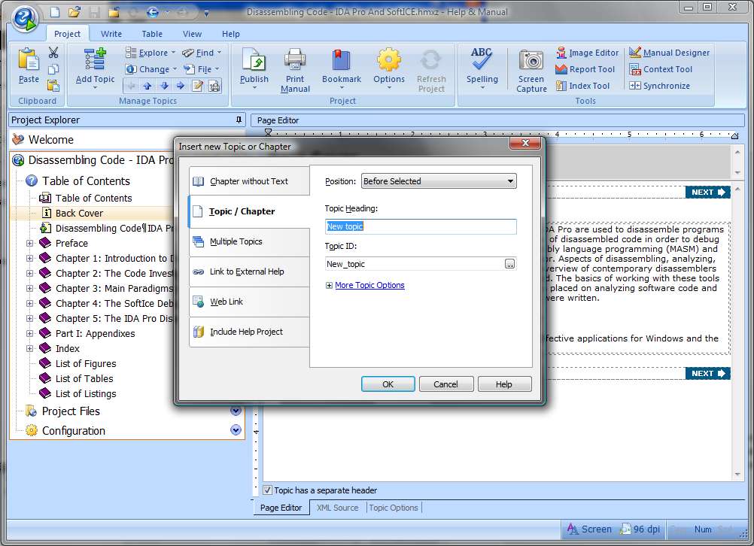The width and height of the screenshot is (754, 546).
Task: Select 'Chapter without Text' in dialog
Action: pos(249,181)
